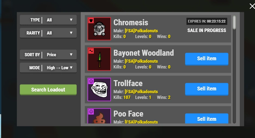Click the green Search Loadout button
Viewport: 255px width, 138px height.
pos(48,90)
